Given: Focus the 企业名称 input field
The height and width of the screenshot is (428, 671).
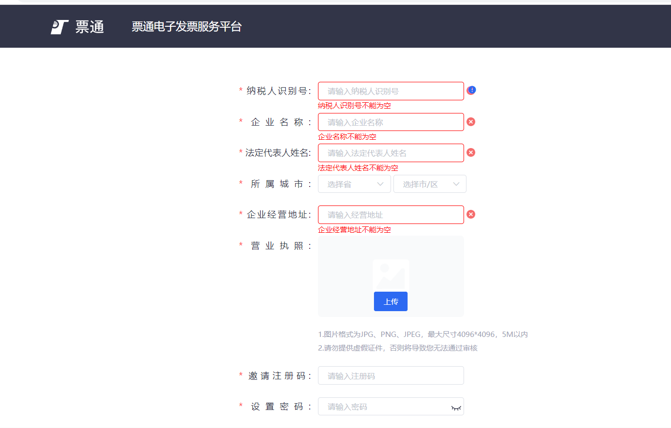Looking at the screenshot, I should 391,122.
